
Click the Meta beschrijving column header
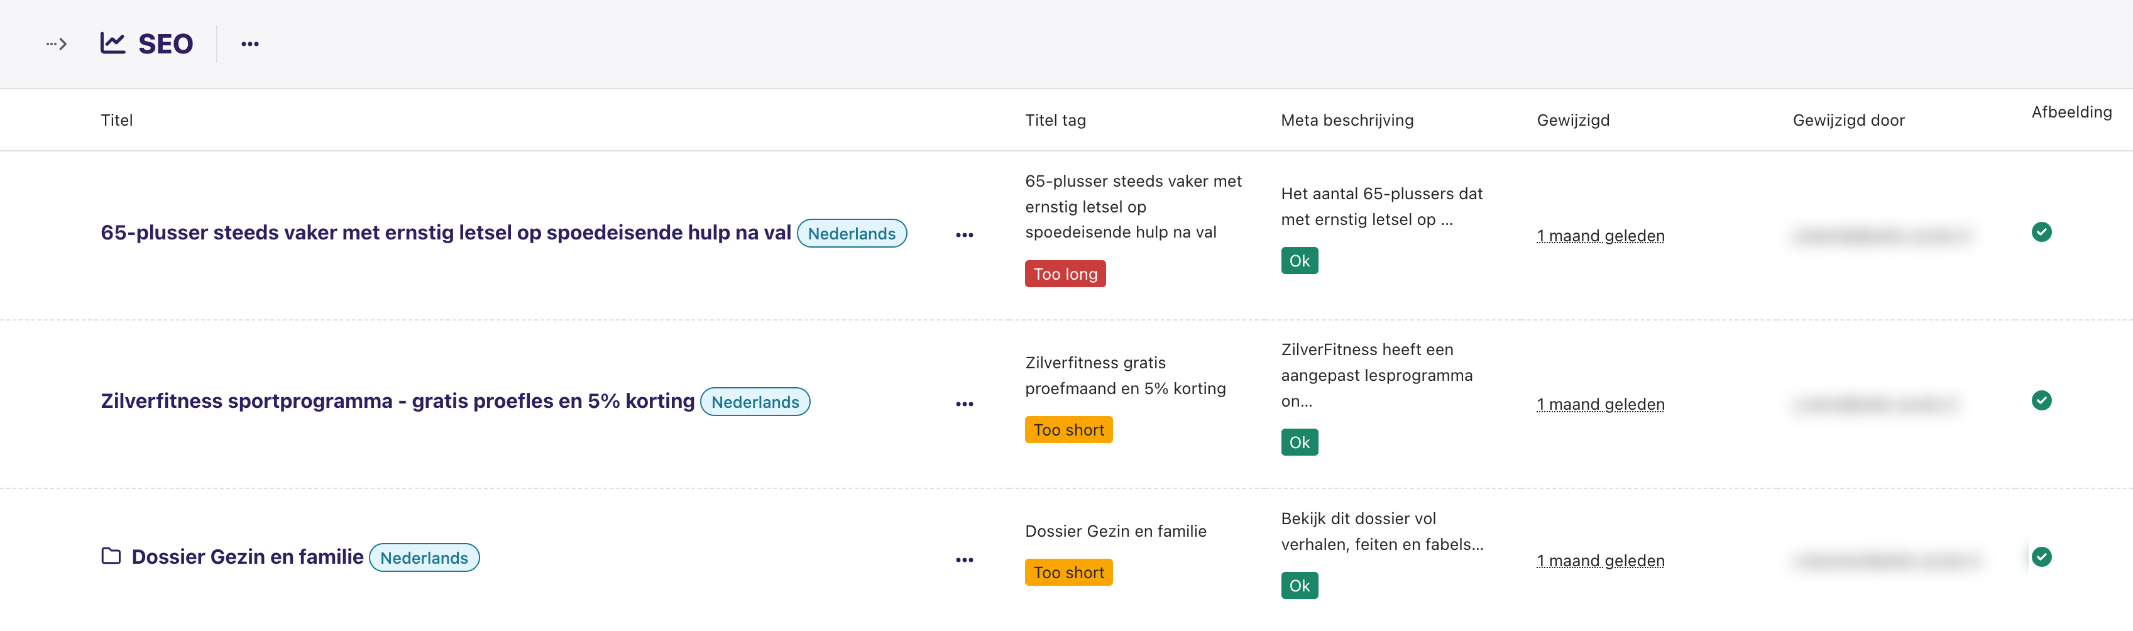click(1346, 120)
